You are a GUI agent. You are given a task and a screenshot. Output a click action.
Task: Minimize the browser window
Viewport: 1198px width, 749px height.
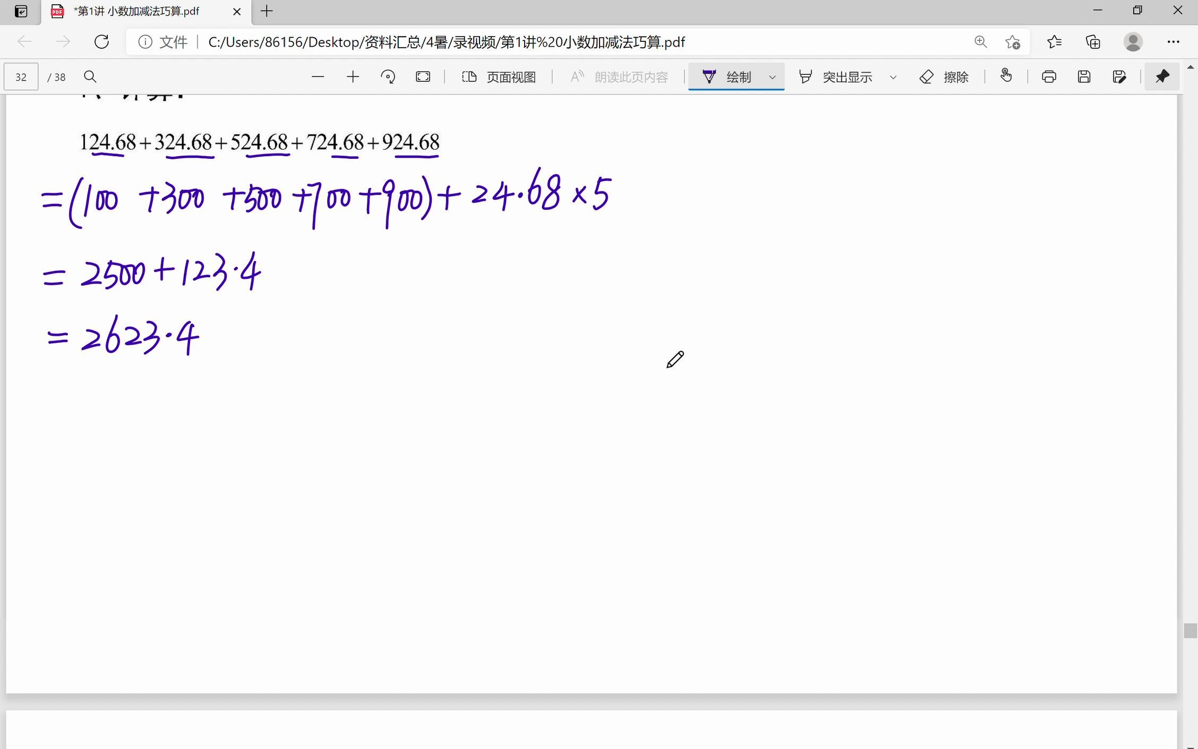[x=1098, y=11]
